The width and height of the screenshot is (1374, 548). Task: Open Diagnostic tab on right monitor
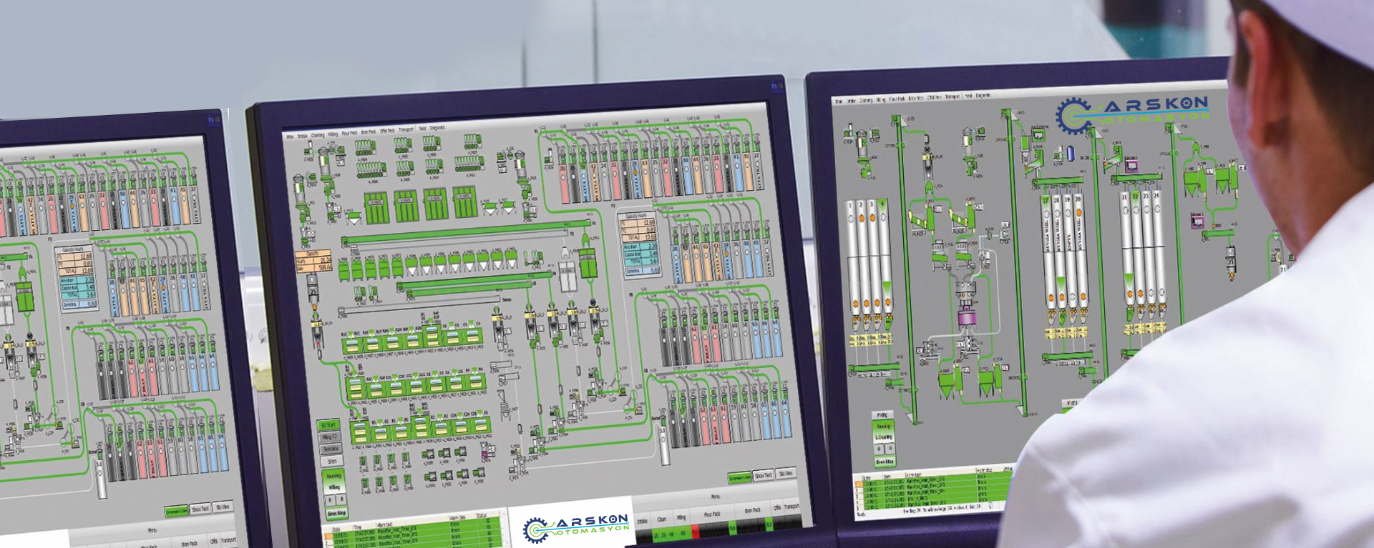tap(983, 95)
